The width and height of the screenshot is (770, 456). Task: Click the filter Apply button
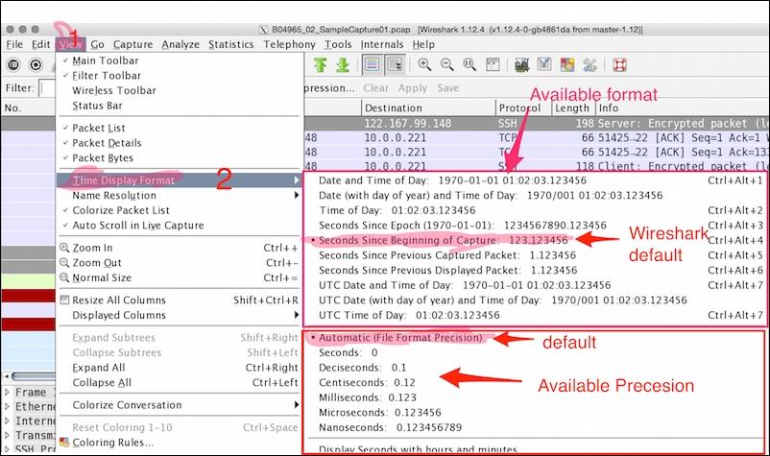point(413,88)
